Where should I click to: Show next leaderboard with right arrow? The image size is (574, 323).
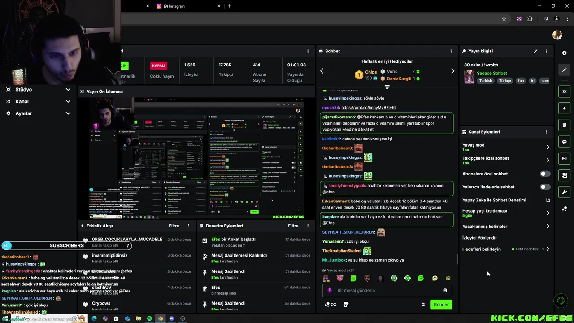452,71
